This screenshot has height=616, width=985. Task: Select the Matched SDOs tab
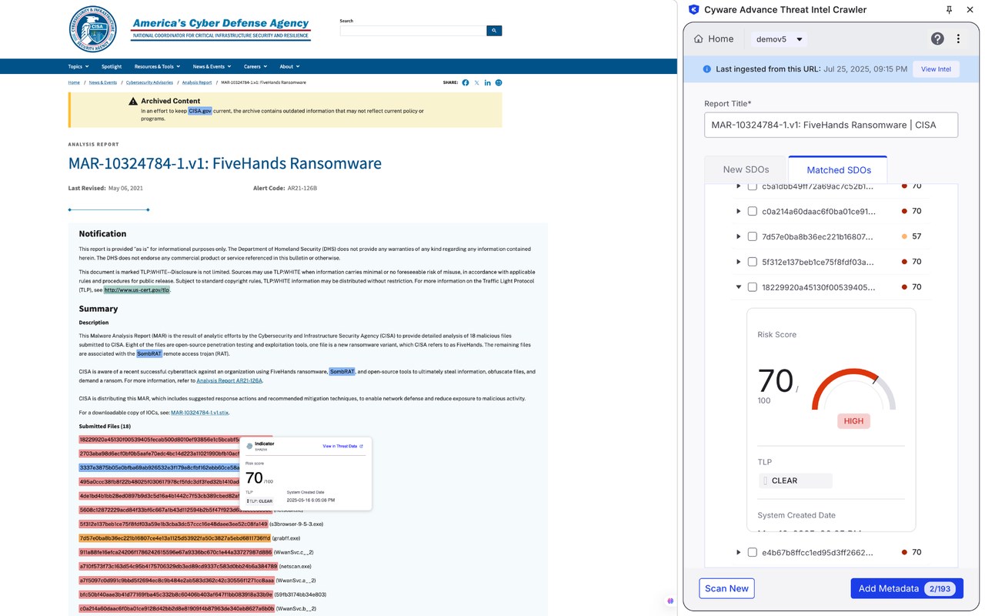click(838, 169)
